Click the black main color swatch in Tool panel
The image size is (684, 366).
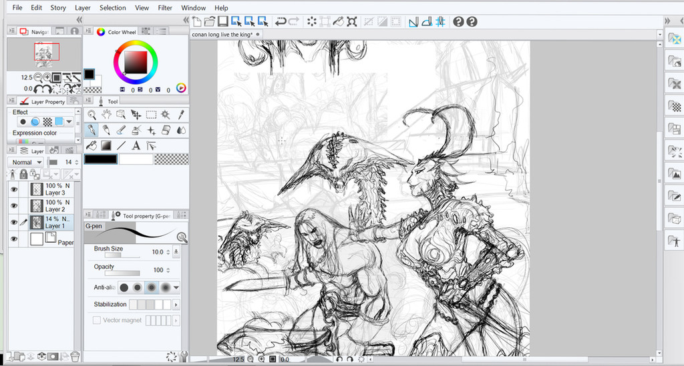(x=101, y=159)
